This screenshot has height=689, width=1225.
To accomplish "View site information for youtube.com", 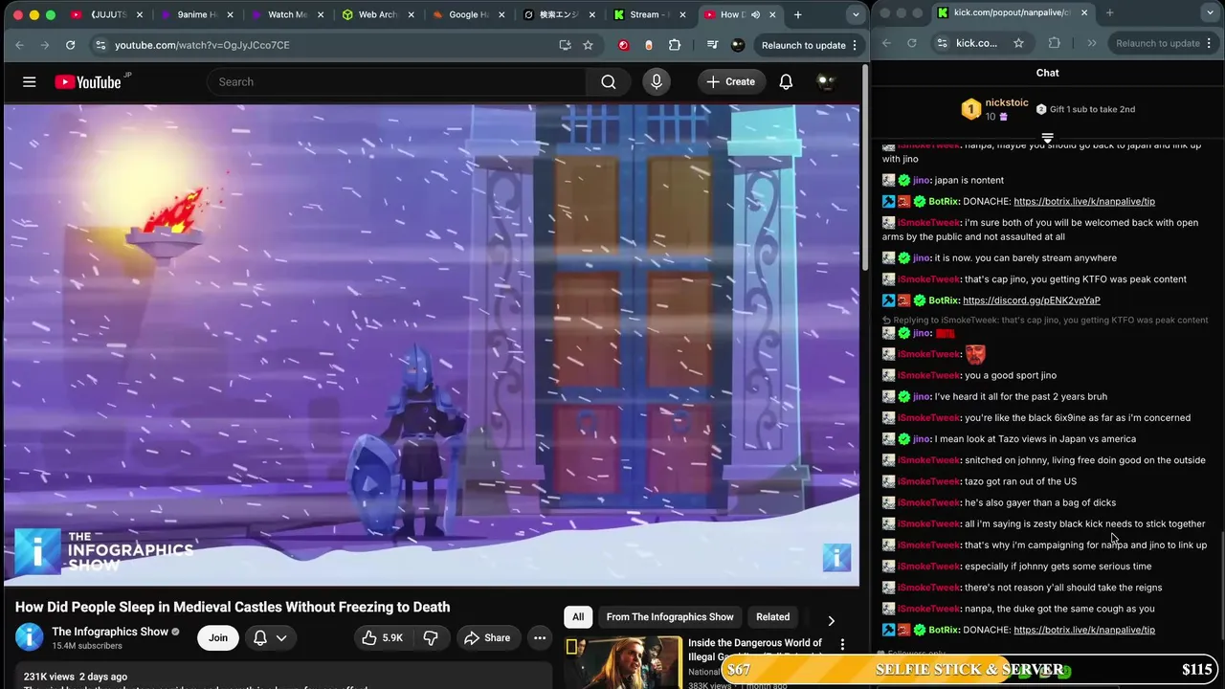I will 100,45.
